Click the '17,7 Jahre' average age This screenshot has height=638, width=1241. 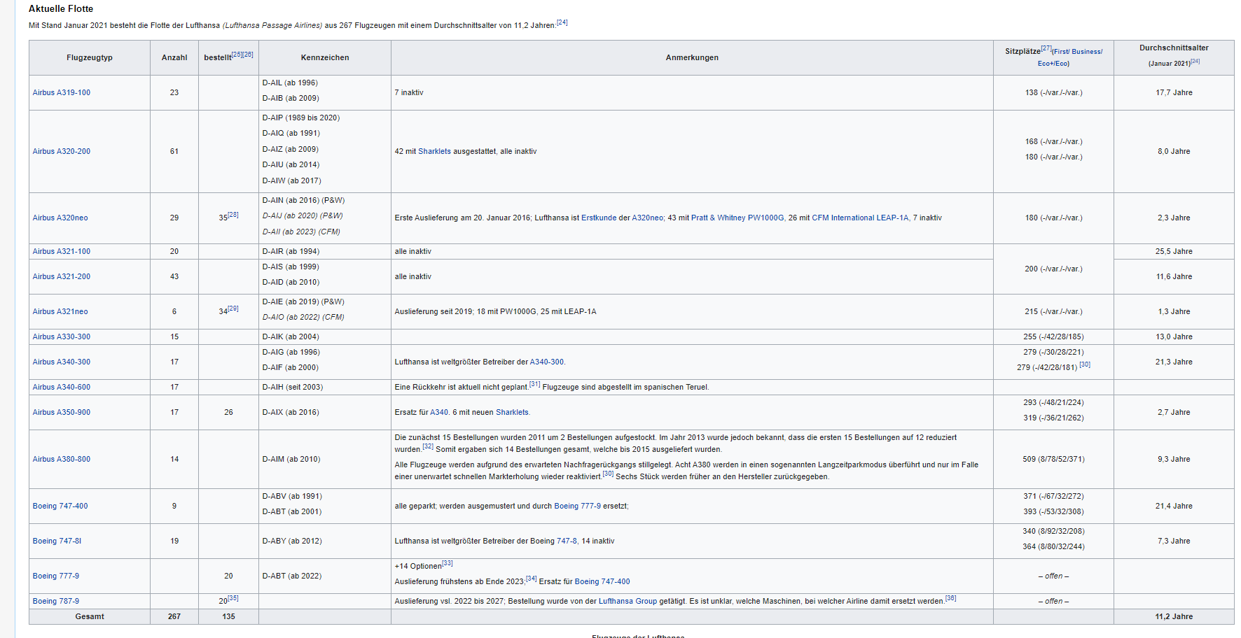tap(1174, 92)
